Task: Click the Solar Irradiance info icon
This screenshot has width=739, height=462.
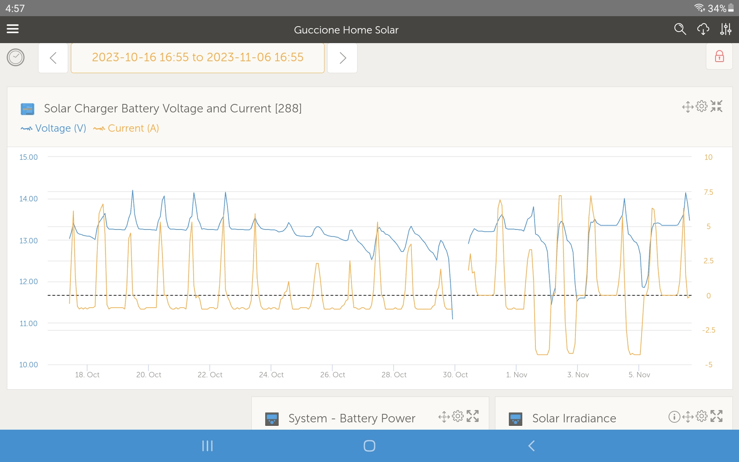Action: [x=674, y=417]
